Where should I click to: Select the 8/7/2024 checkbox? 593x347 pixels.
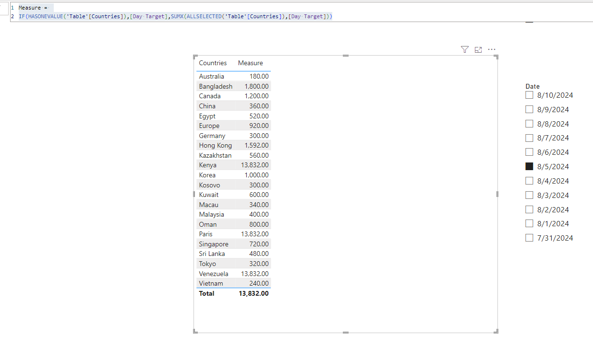tap(529, 138)
